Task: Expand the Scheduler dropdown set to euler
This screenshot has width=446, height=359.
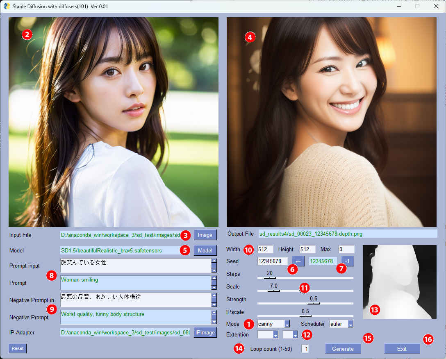Action: tap(350, 324)
